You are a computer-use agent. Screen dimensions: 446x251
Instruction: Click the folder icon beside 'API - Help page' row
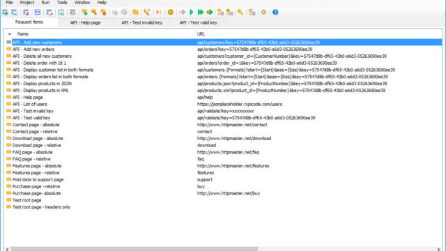(9, 97)
